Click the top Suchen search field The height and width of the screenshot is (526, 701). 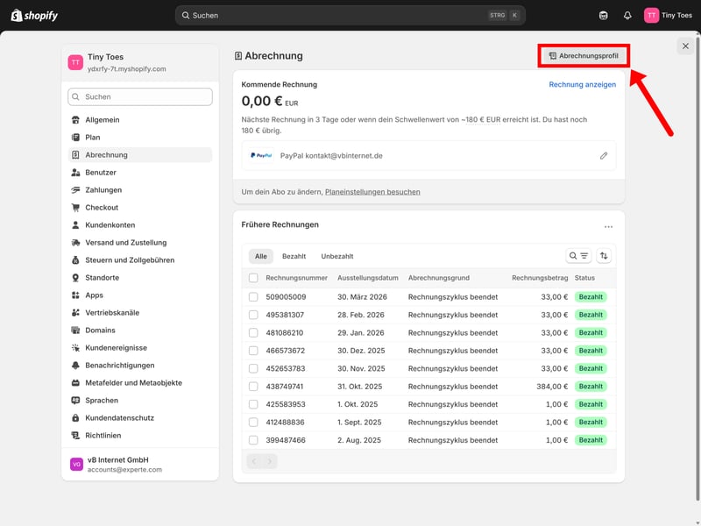350,15
